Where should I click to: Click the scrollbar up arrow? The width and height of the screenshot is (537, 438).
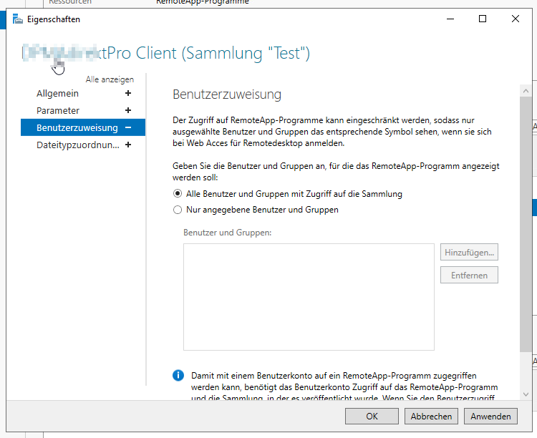tap(526, 91)
